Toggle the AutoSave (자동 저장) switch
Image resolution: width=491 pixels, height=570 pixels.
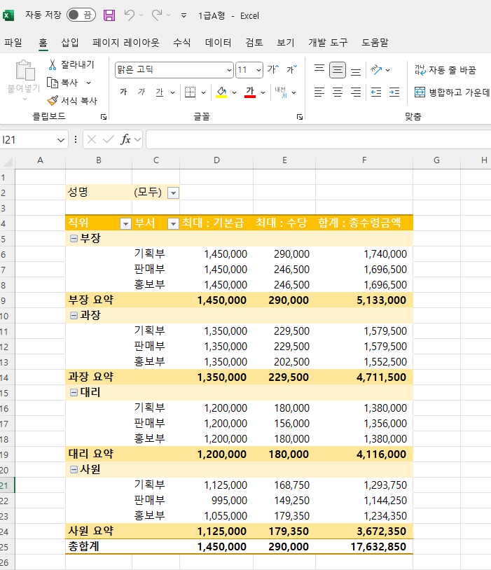82,15
